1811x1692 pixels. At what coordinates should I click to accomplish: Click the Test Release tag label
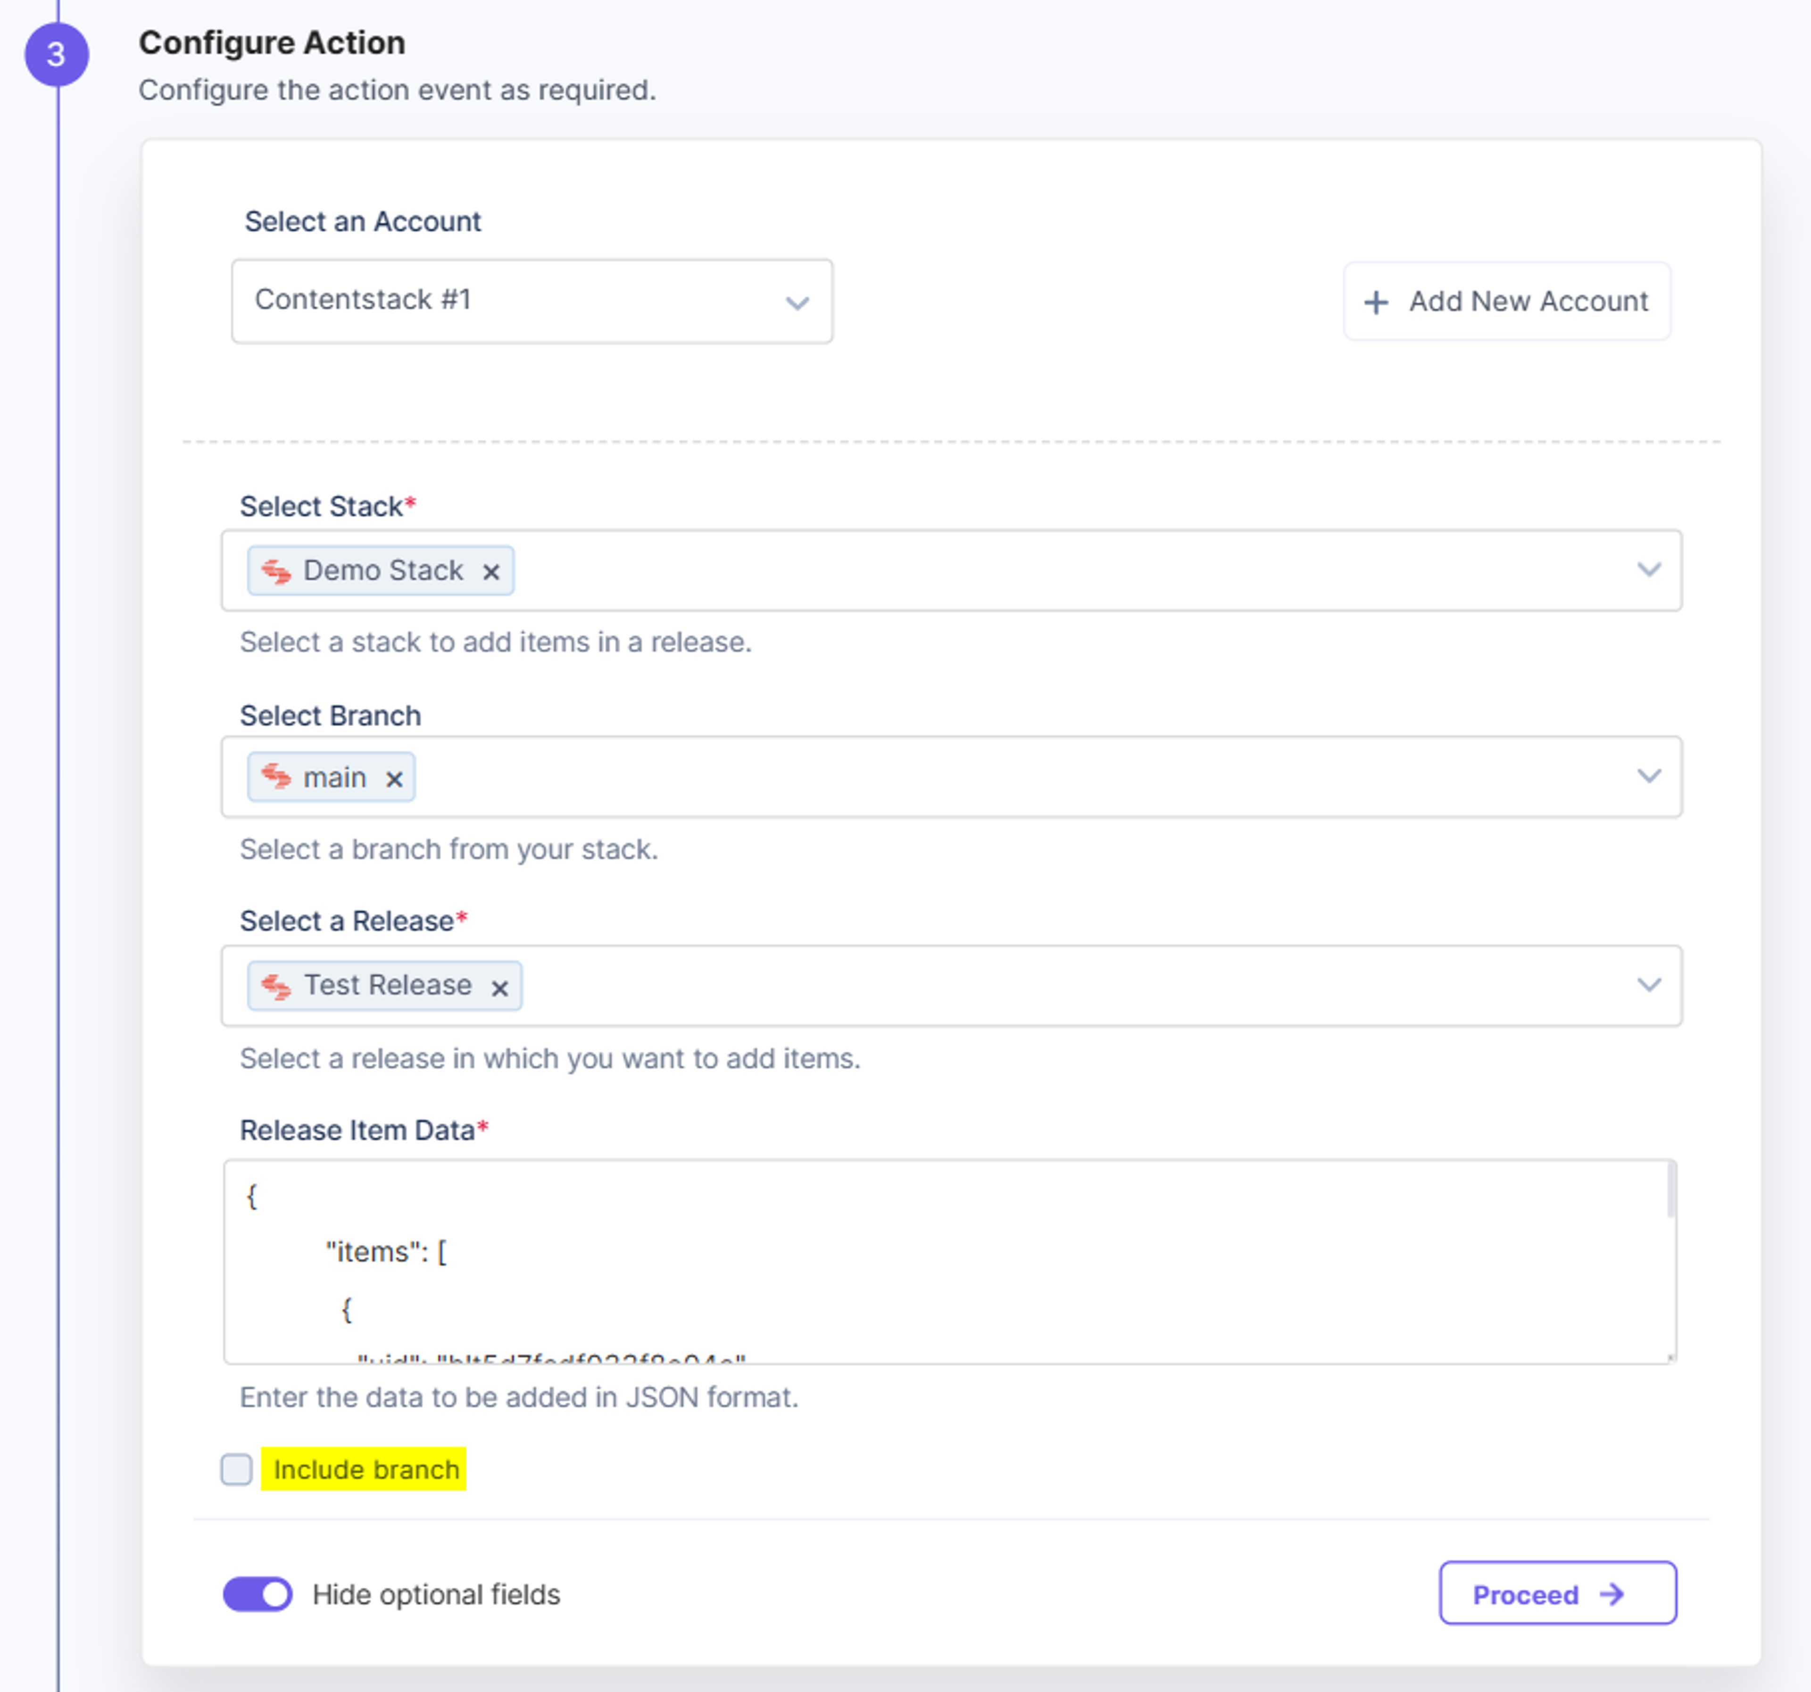tap(388, 985)
